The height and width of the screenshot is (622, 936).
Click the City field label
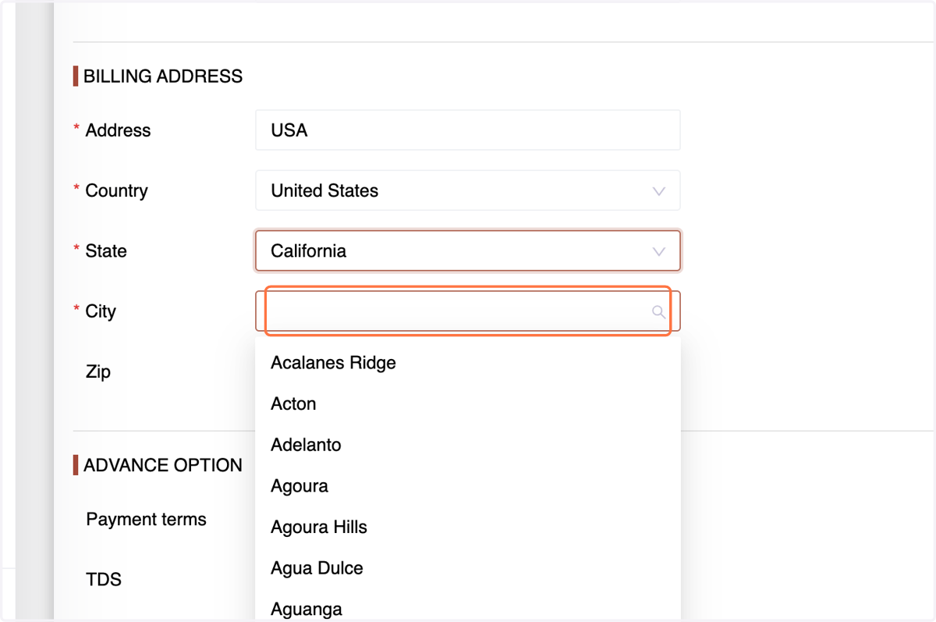click(x=101, y=311)
